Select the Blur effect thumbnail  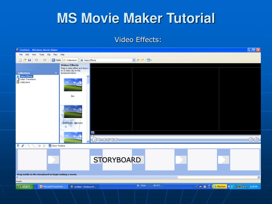pos(73,85)
